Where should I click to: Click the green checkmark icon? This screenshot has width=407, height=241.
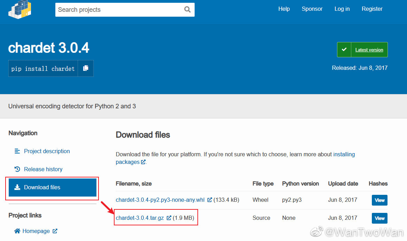pyautogui.click(x=344, y=50)
